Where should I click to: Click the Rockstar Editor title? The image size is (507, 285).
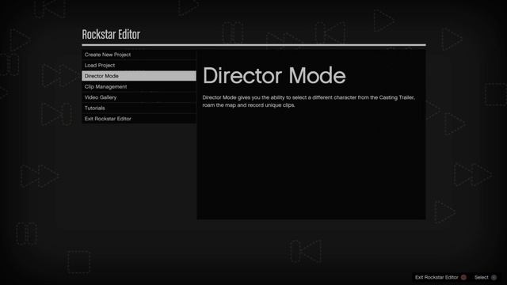[111, 34]
